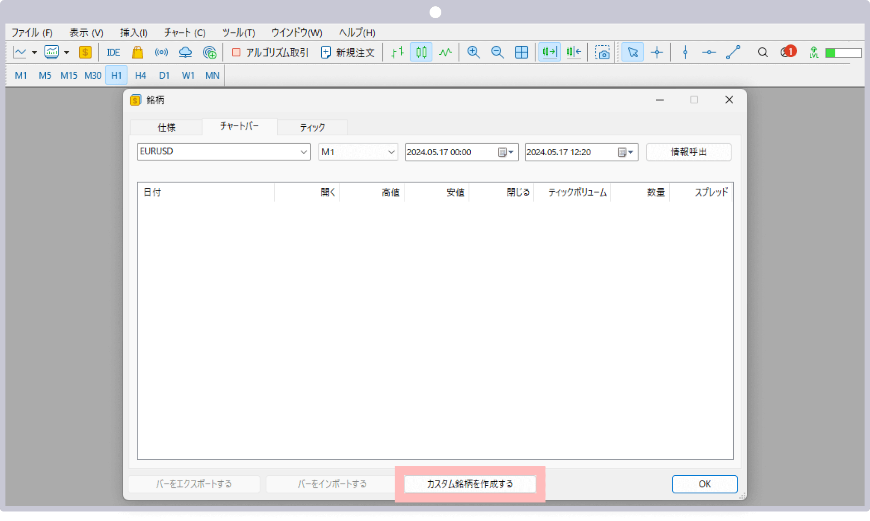
Task: Select the vertical line drawing tool
Action: (x=685, y=53)
